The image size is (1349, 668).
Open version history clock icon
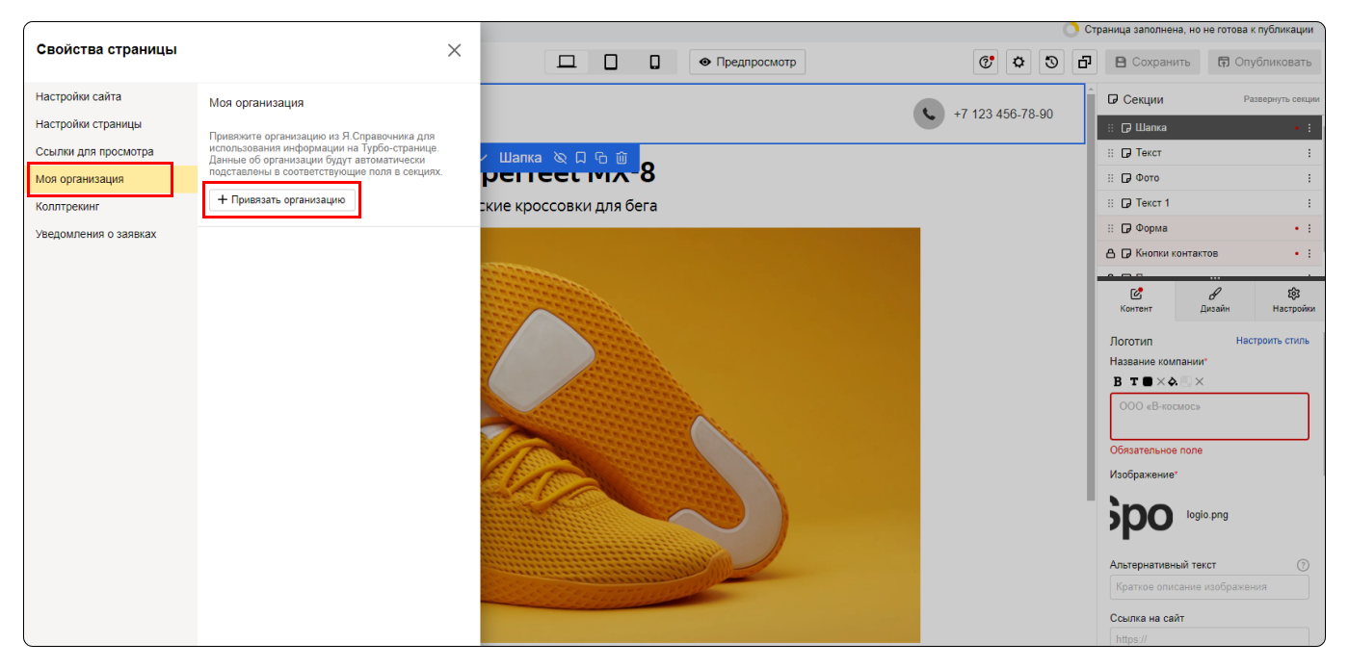pyautogui.click(x=1051, y=62)
